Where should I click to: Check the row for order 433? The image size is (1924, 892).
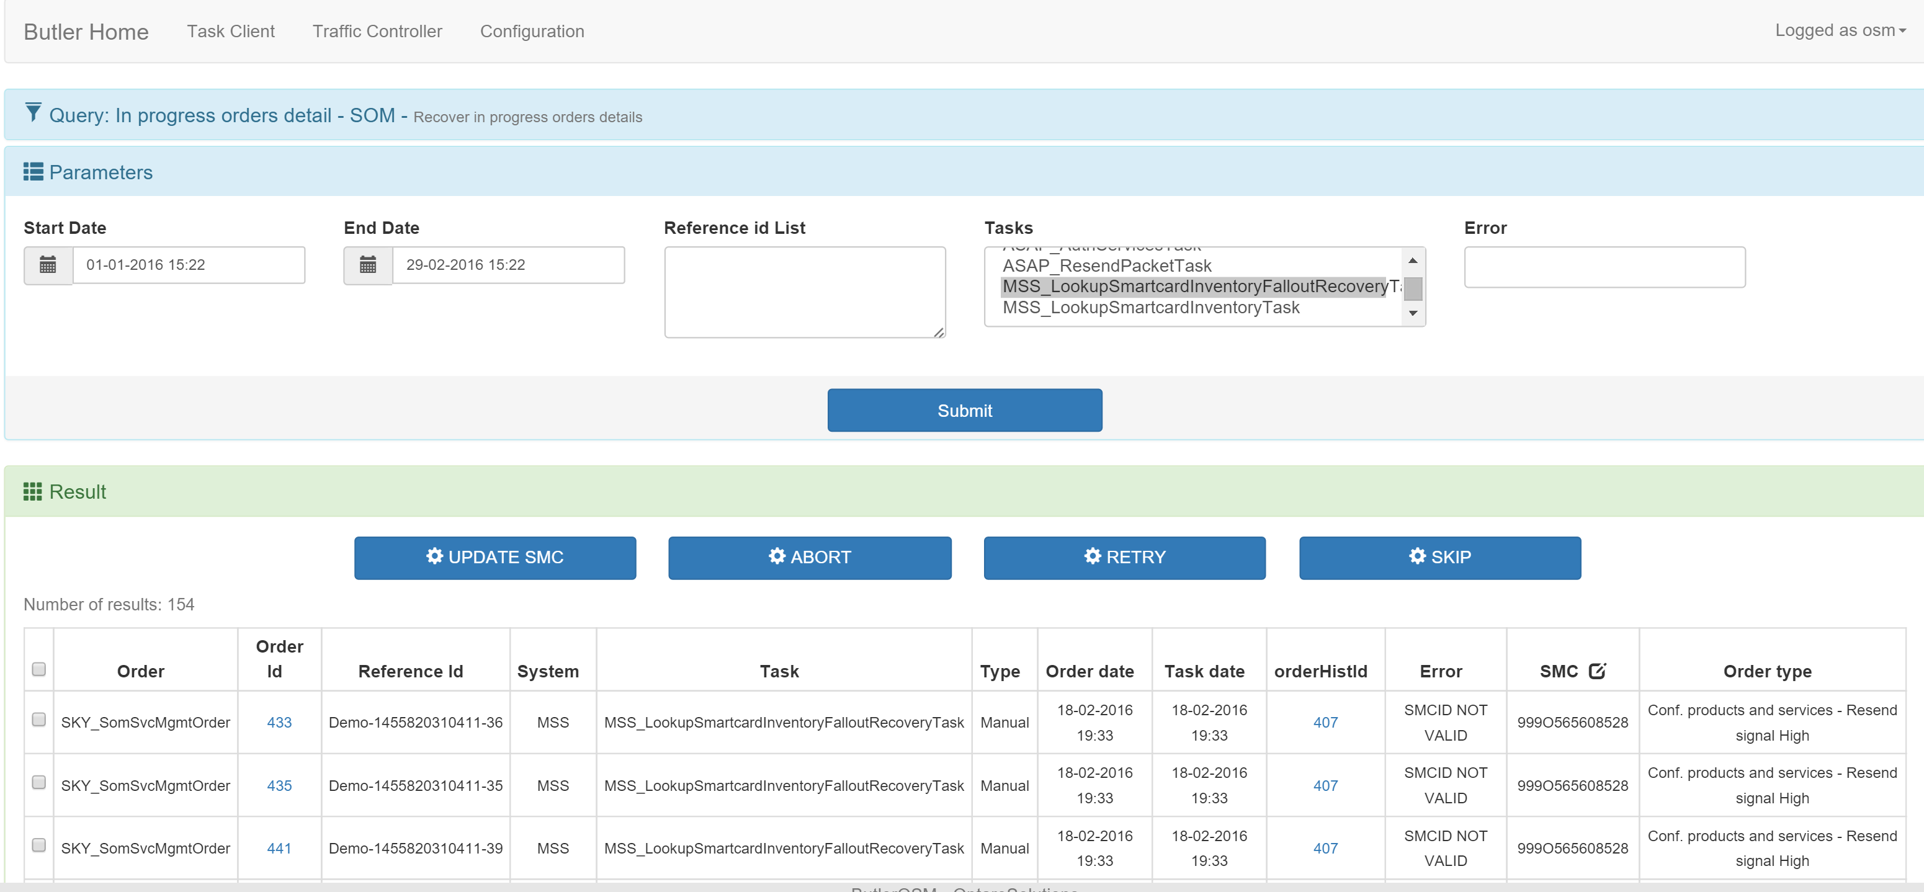pos(39,720)
